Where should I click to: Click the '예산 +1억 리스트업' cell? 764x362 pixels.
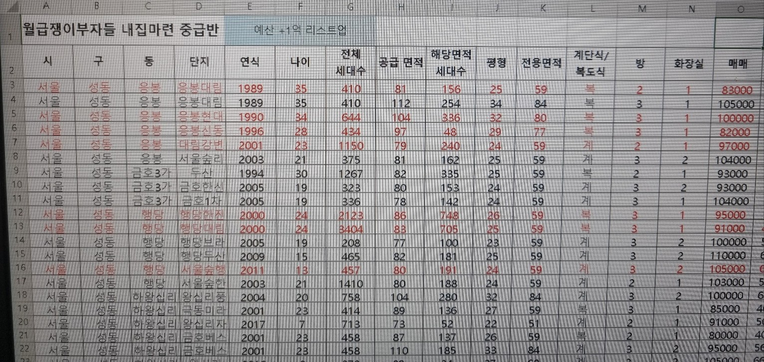(300, 30)
